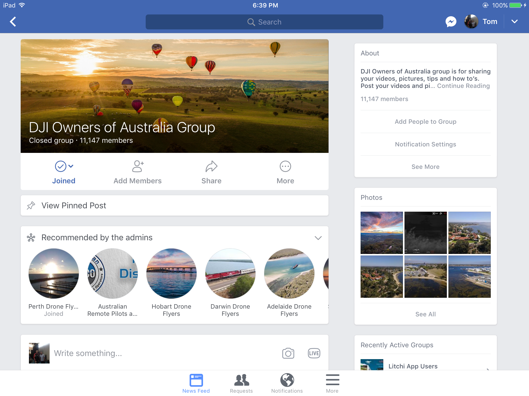The width and height of the screenshot is (529, 396).
Task: Click See More in About panel
Action: tap(425, 167)
